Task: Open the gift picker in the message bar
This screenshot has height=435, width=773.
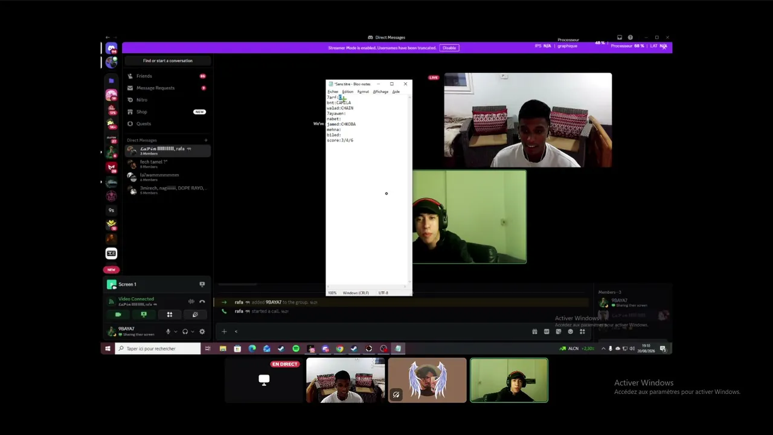Action: point(534,331)
